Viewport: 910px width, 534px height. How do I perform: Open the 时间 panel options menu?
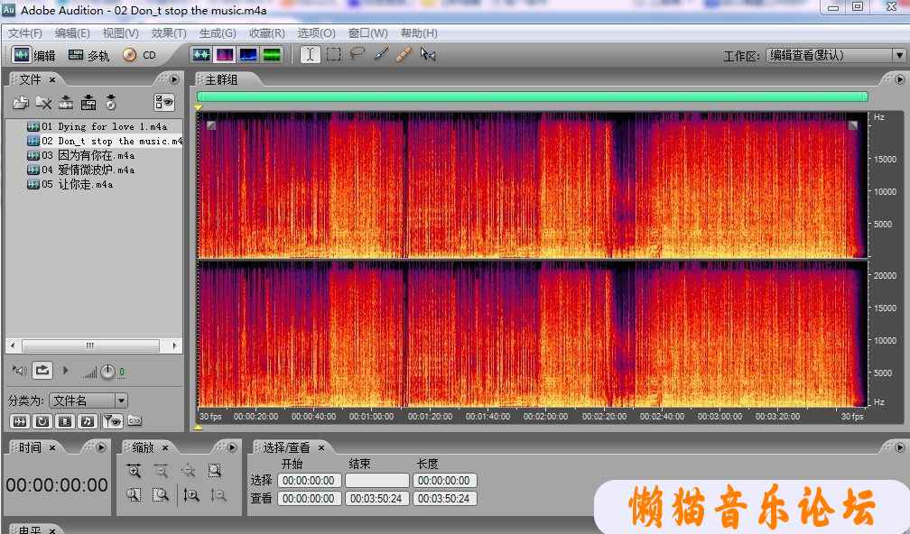click(x=101, y=447)
